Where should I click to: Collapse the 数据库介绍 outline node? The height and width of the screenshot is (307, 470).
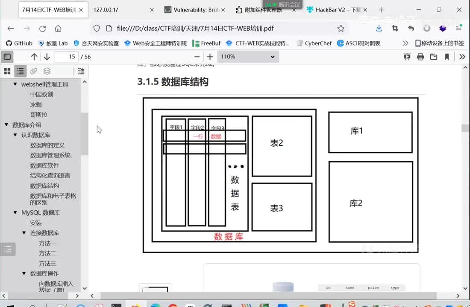pos(6,125)
